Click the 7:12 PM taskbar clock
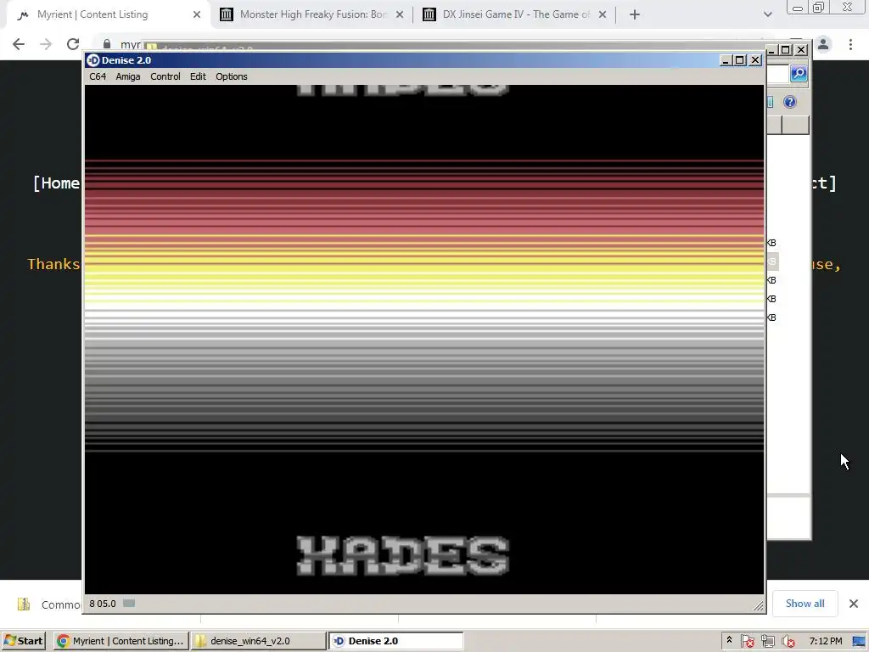 (825, 641)
